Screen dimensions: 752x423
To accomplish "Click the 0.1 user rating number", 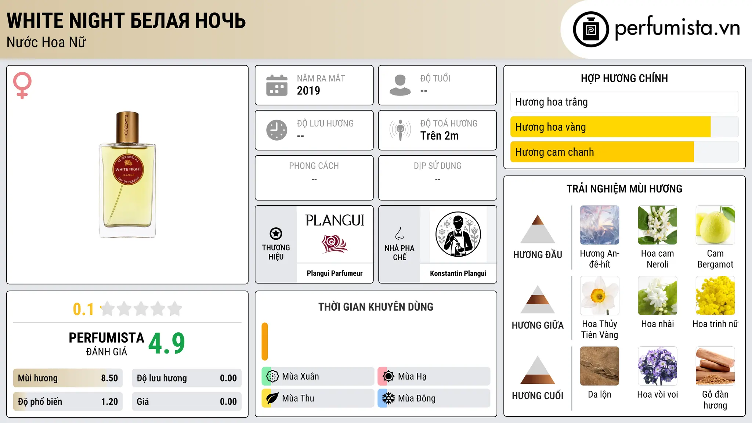I will (x=83, y=309).
